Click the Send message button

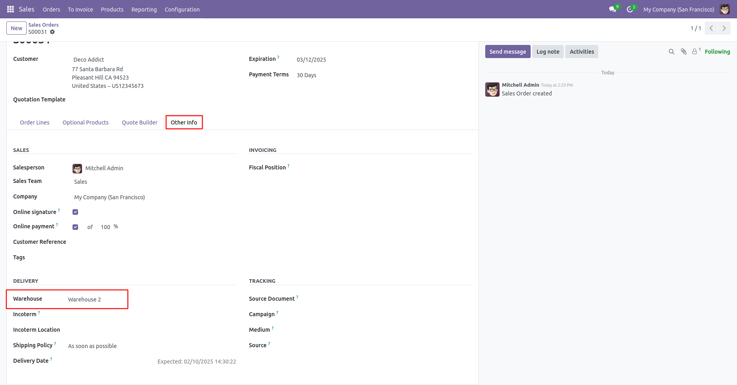tap(508, 52)
